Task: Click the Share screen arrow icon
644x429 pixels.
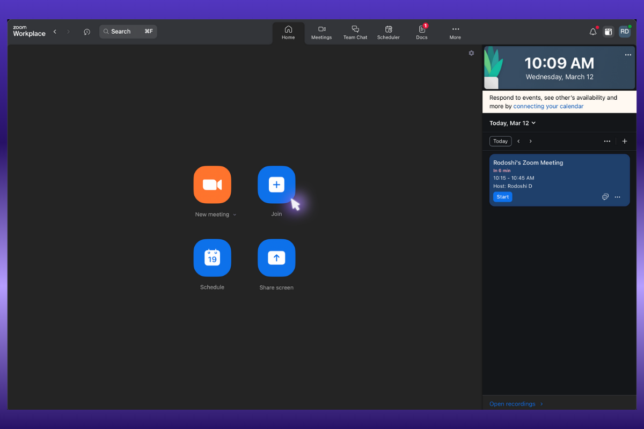Action: [x=276, y=258]
